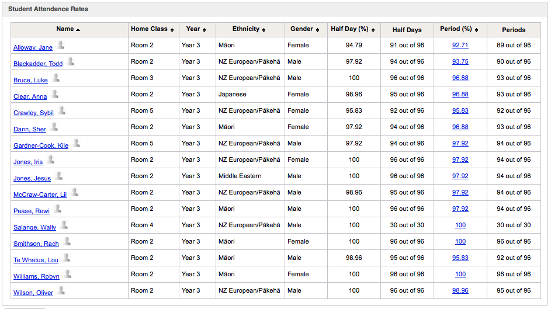The height and width of the screenshot is (309, 551).
Task: Sort the table by Gender column
Action: [x=304, y=29]
